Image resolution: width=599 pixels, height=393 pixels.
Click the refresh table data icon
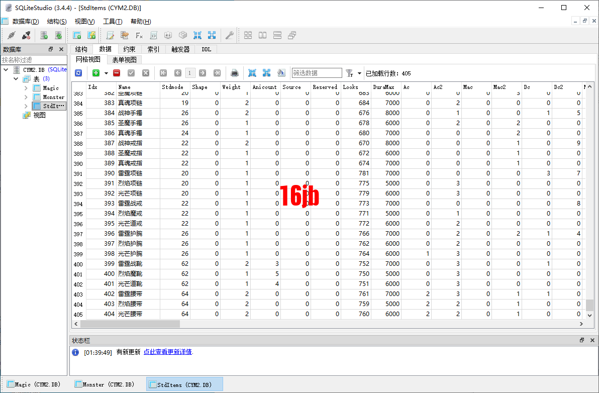(x=78, y=73)
